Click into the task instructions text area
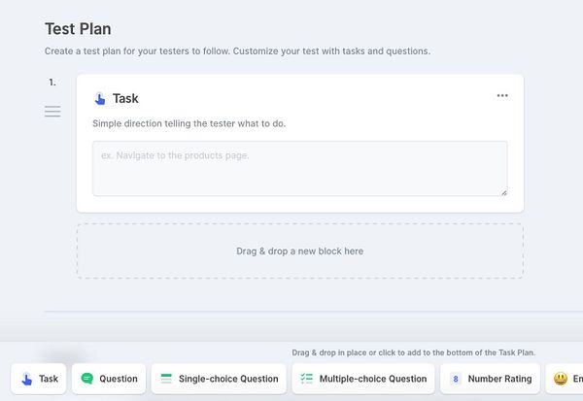 299,168
